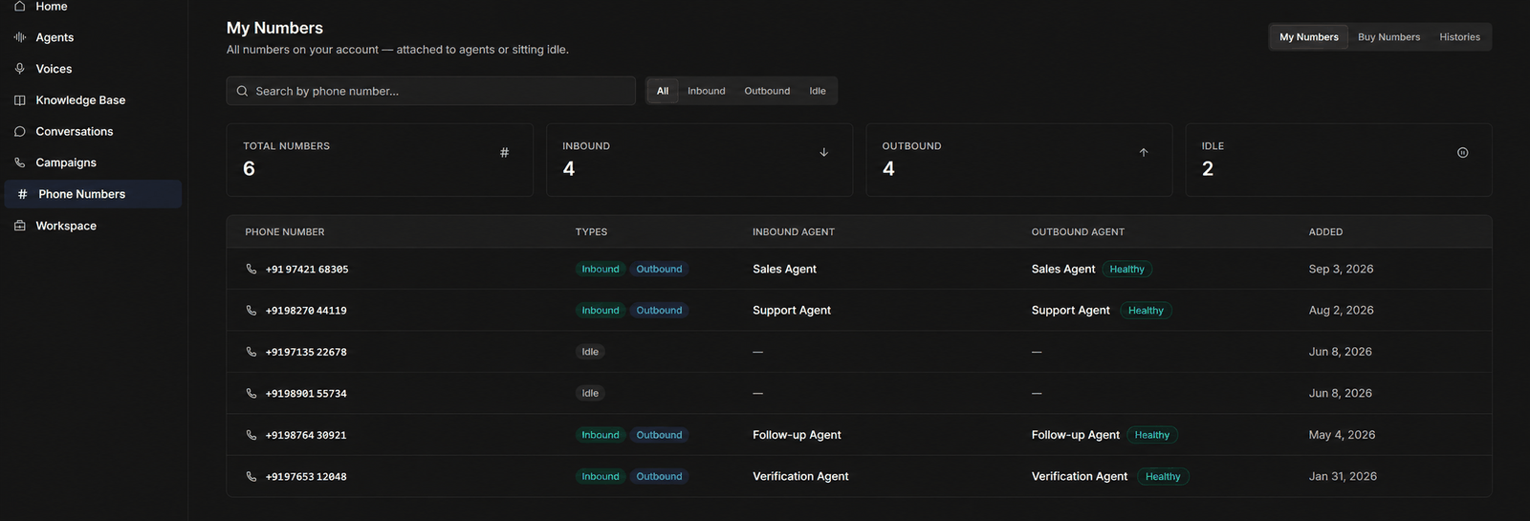This screenshot has height=521, width=1530.
Task: Click Healthy badge next to Sales Agent
Action: [1127, 269]
